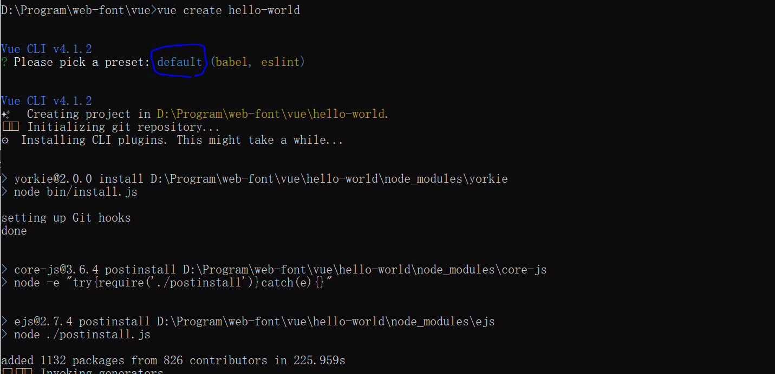This screenshot has height=374, width=775.
Task: Click 'setting up Git hooks' text
Action: click(66, 218)
